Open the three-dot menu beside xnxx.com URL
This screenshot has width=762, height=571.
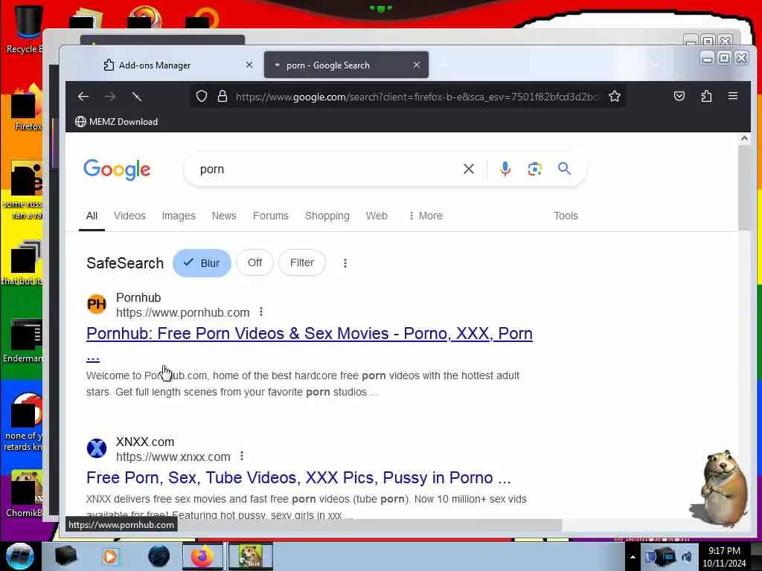tap(242, 456)
